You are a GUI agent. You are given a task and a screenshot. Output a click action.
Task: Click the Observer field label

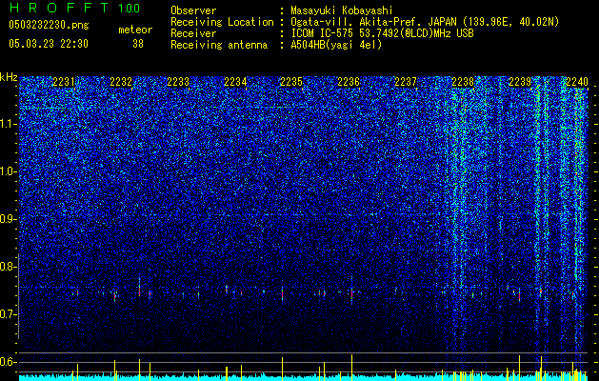click(x=193, y=10)
